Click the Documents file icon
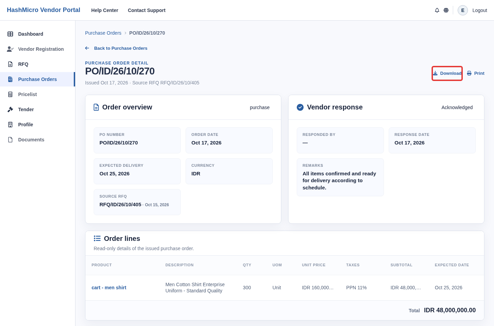494x326 pixels. [x=10, y=140]
